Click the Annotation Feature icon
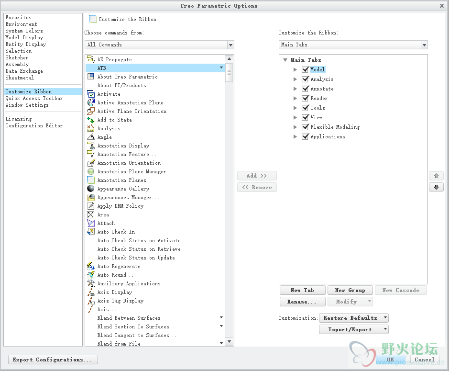The image size is (449, 371). pyautogui.click(x=91, y=154)
